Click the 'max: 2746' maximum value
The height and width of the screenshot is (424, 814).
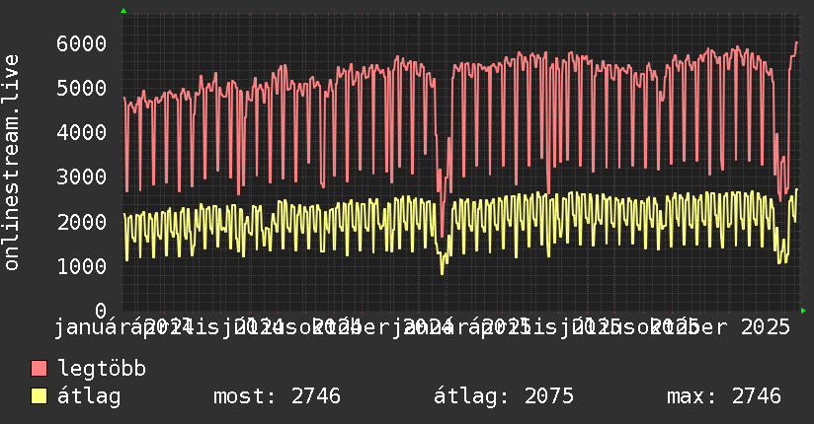(723, 396)
